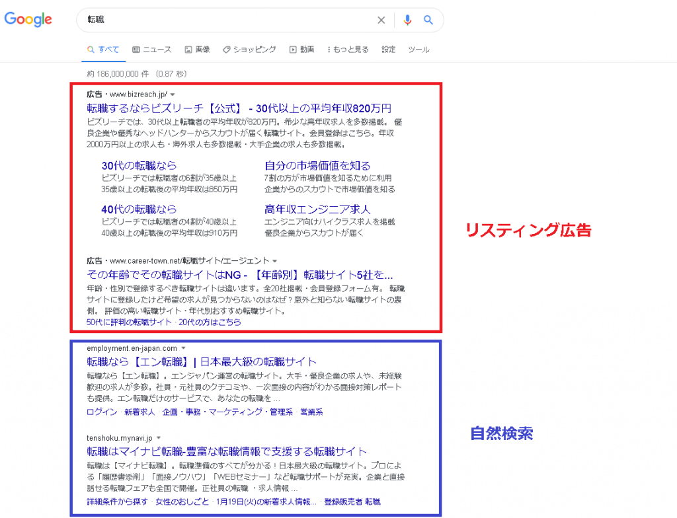Image resolution: width=677 pixels, height=518 pixels.
Task: Expand dropdown arrow next to www.bizreach.jp
Action: (x=173, y=94)
